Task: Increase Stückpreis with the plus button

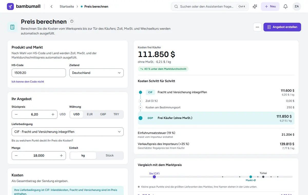Action: (x=53, y=114)
